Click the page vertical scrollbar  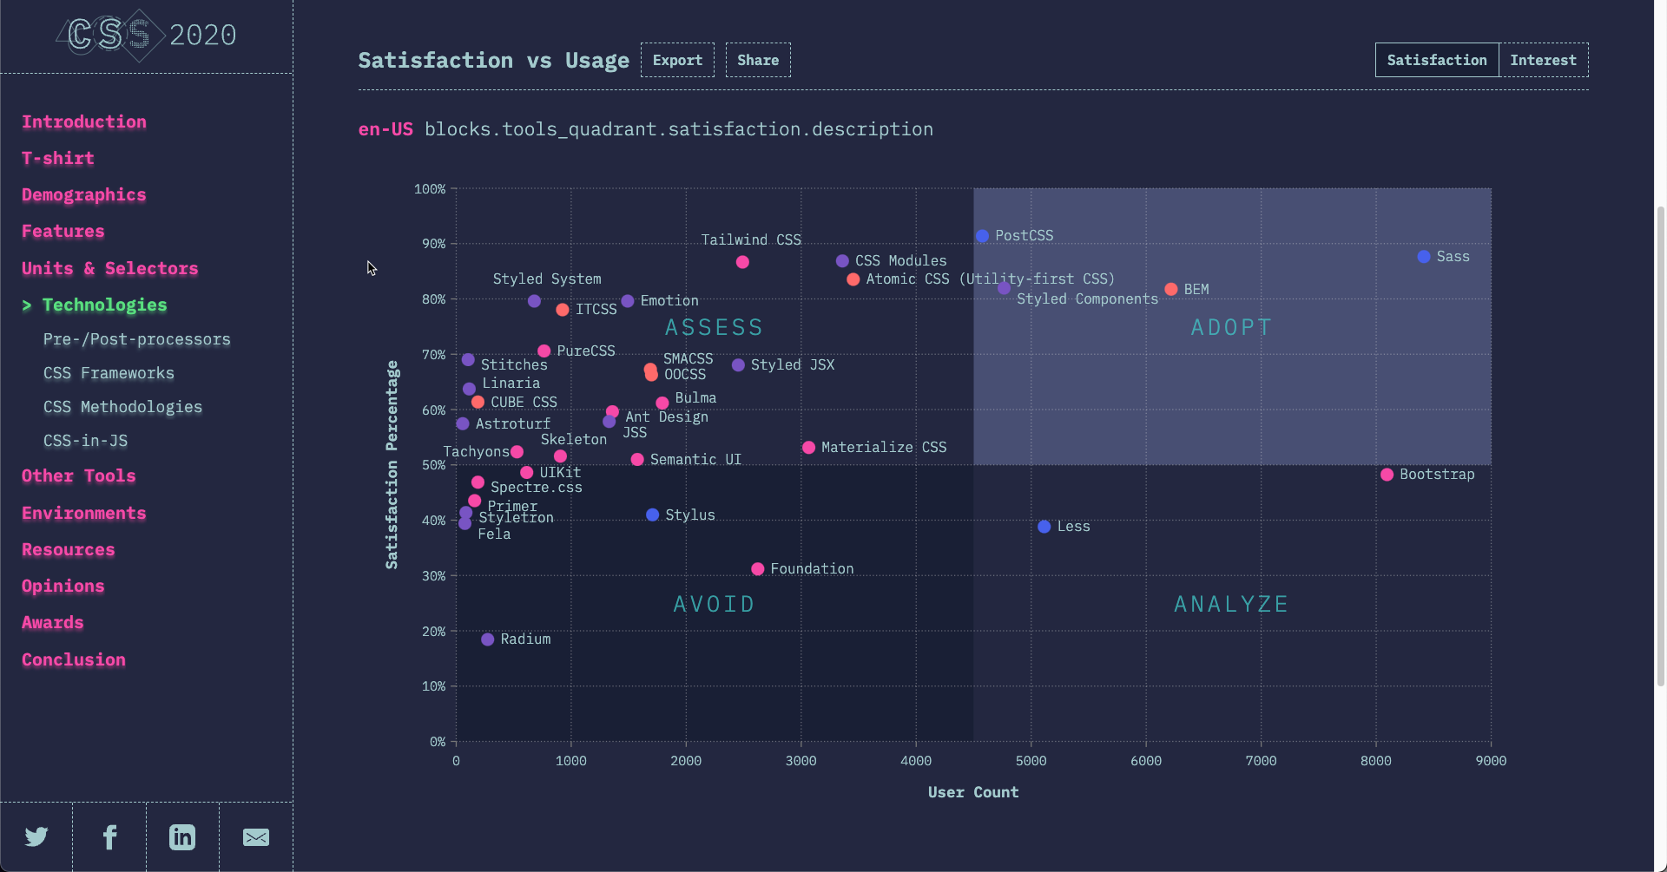click(1661, 447)
